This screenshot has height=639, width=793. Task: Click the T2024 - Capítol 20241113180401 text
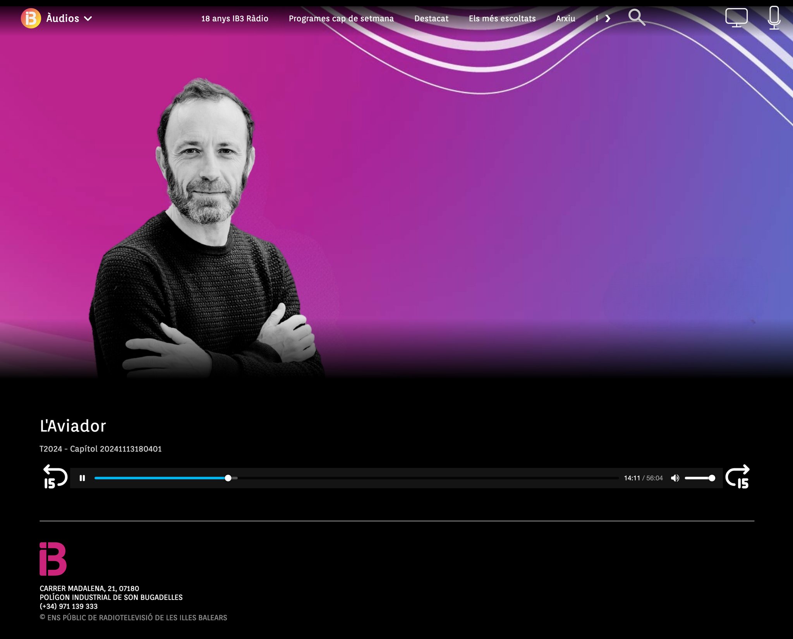point(101,449)
